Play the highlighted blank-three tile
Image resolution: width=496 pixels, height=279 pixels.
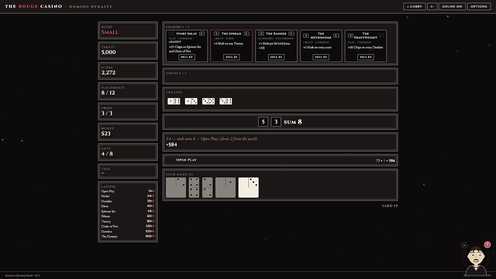pyautogui.click(x=249, y=188)
